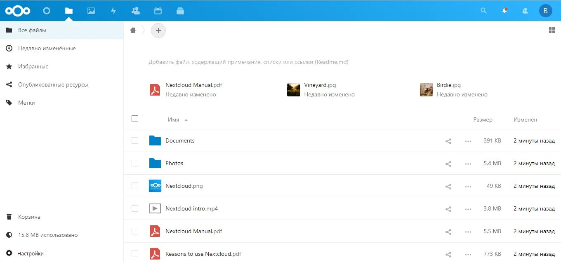Sort files by Размер column

483,119
